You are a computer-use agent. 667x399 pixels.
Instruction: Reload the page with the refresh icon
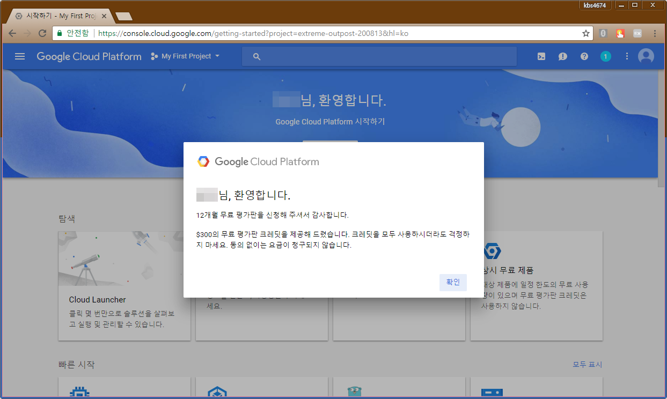click(42, 33)
